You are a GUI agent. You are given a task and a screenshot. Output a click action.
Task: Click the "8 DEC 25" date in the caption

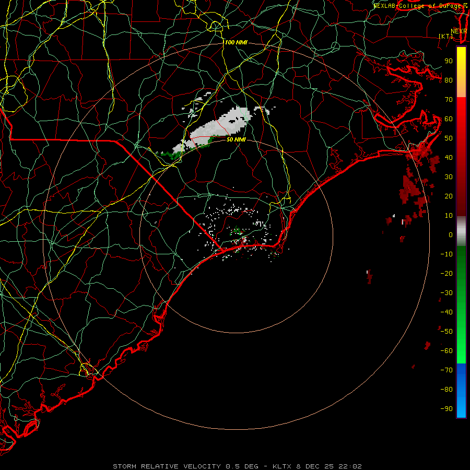315,466
